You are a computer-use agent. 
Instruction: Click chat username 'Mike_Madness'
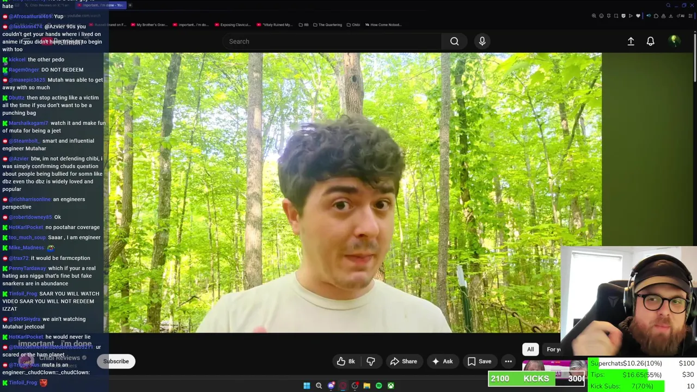coord(26,248)
